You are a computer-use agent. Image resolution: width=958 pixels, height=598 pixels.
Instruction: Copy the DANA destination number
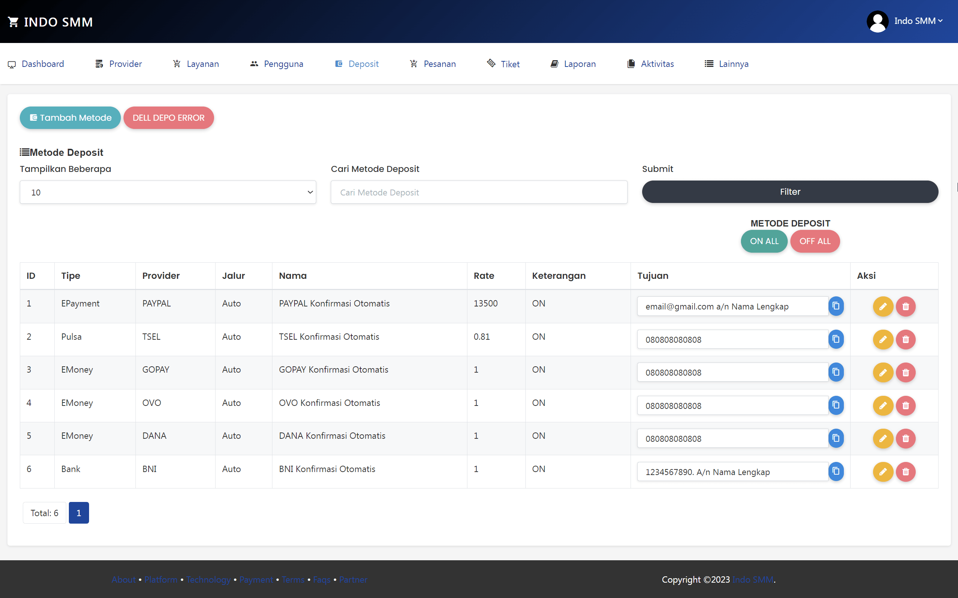click(x=836, y=438)
